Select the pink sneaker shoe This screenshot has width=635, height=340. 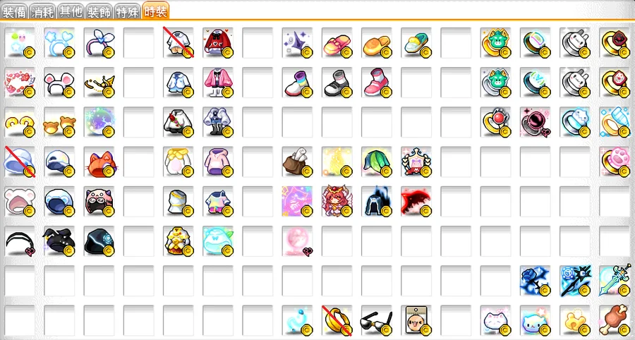click(377, 82)
